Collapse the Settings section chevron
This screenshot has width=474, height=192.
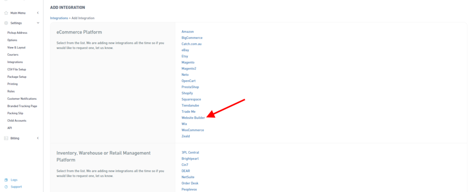pyautogui.click(x=38, y=23)
